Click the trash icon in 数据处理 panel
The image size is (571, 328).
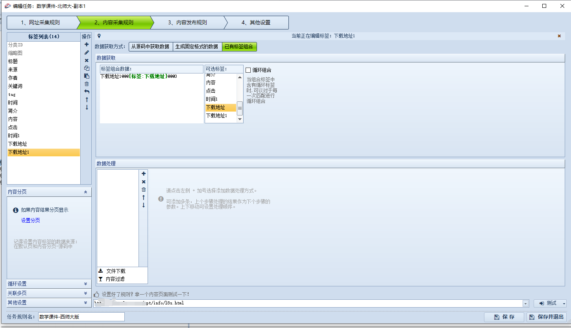coord(144,189)
